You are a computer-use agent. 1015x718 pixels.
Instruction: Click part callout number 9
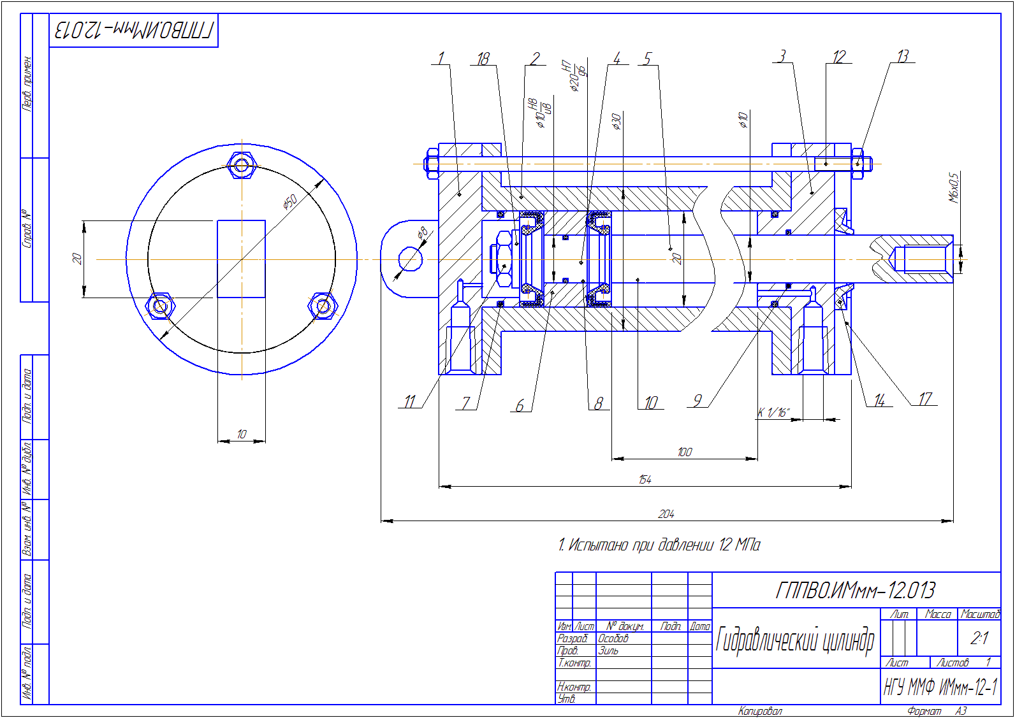(697, 400)
